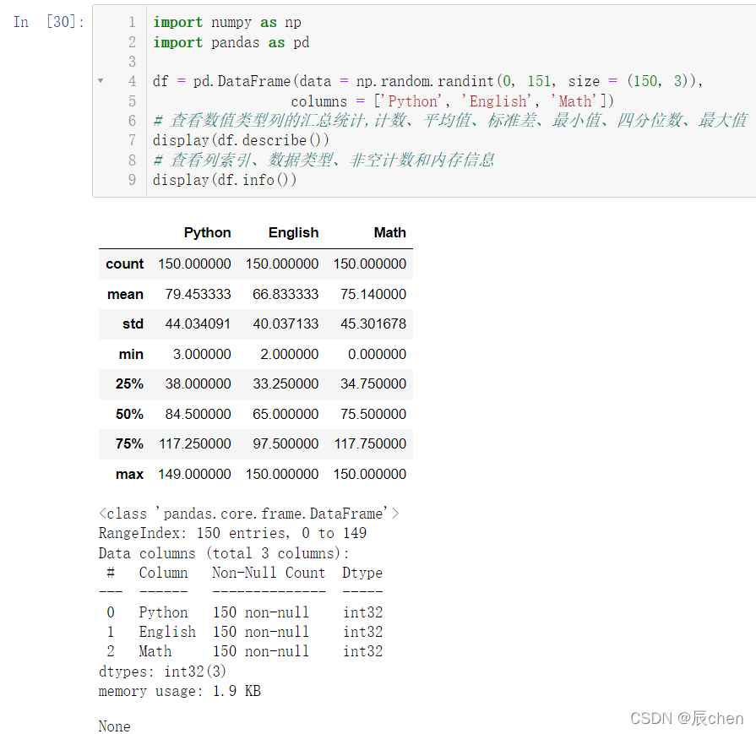
Task: Place cursor on display(df.describe()) line
Action: tap(241, 140)
